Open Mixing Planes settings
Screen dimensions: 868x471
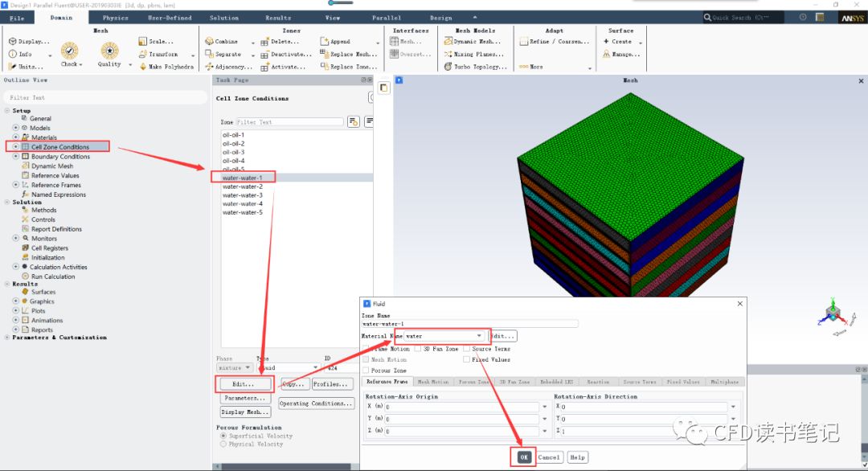pos(474,54)
